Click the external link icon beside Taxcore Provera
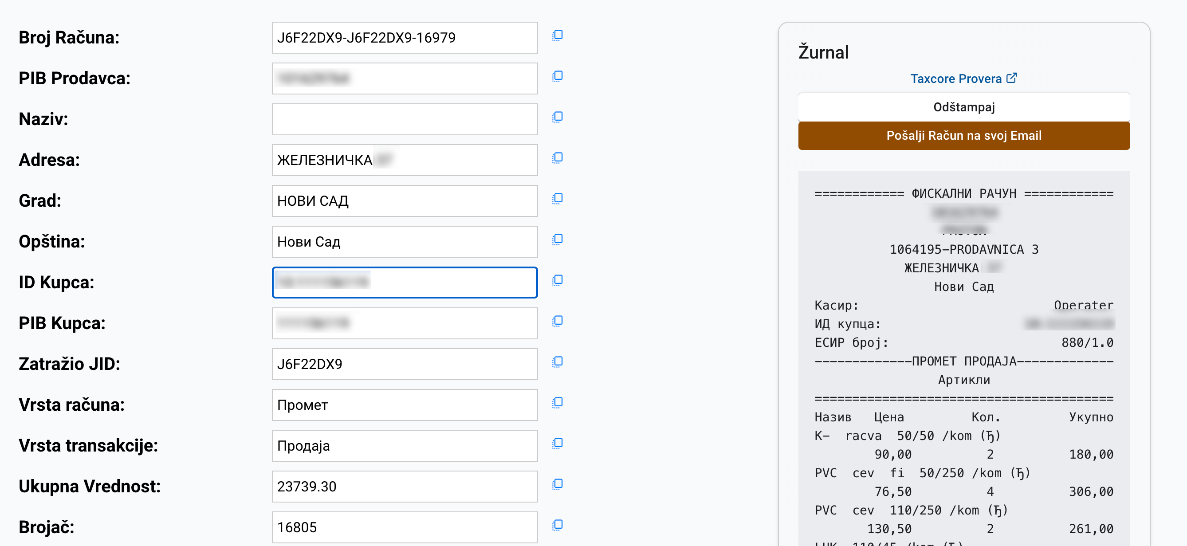The image size is (1187, 546). click(x=1012, y=78)
